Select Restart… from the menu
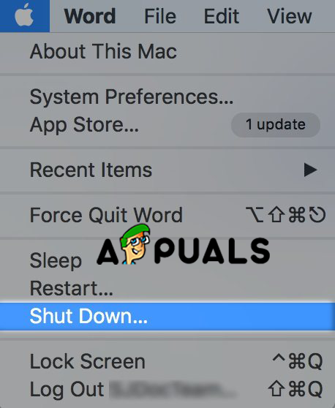 pos(167,288)
